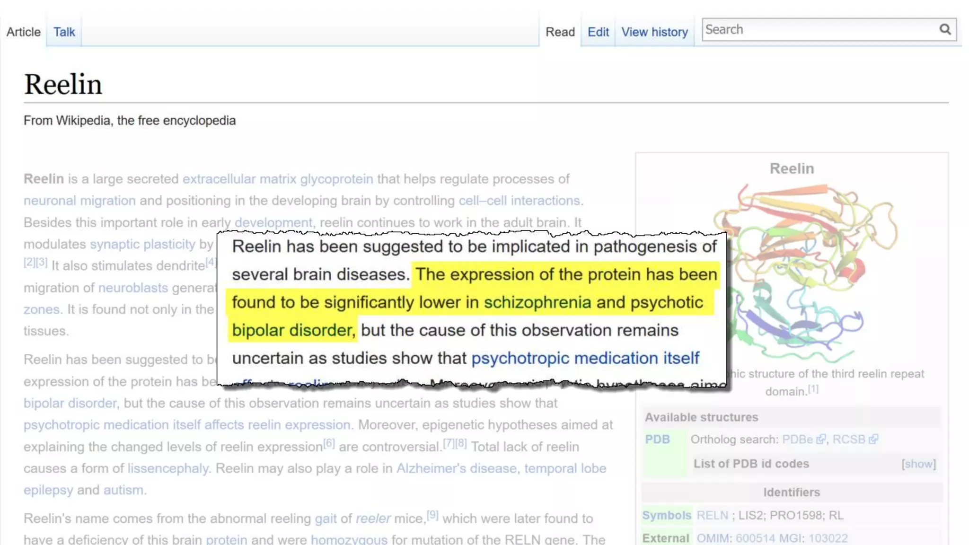Open the View history tab
The image size is (969, 545).
click(x=654, y=32)
